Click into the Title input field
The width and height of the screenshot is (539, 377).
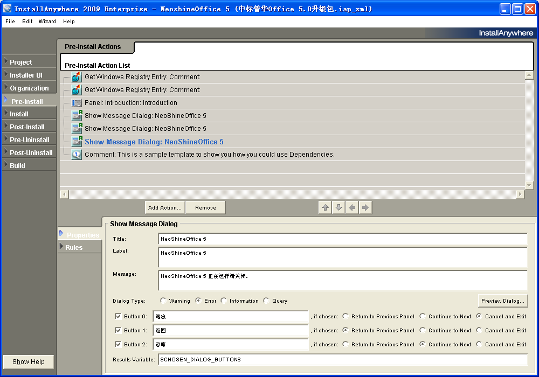point(343,239)
